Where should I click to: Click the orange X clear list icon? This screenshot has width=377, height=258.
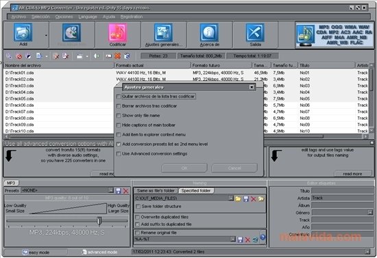pos(117,56)
